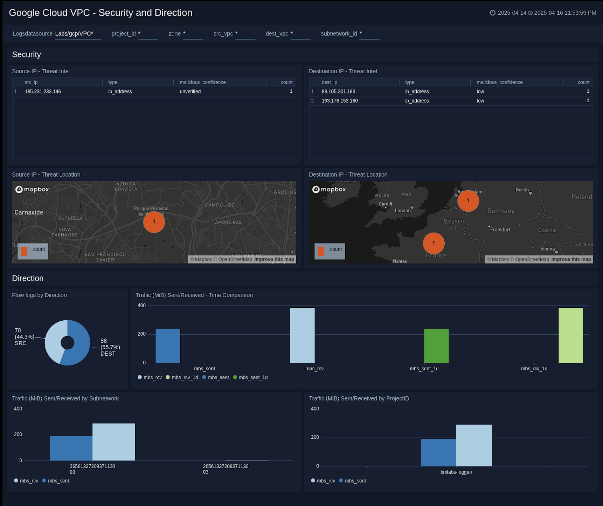Collapse the Direction row
Screen dimensions: 603x506
coord(28,278)
